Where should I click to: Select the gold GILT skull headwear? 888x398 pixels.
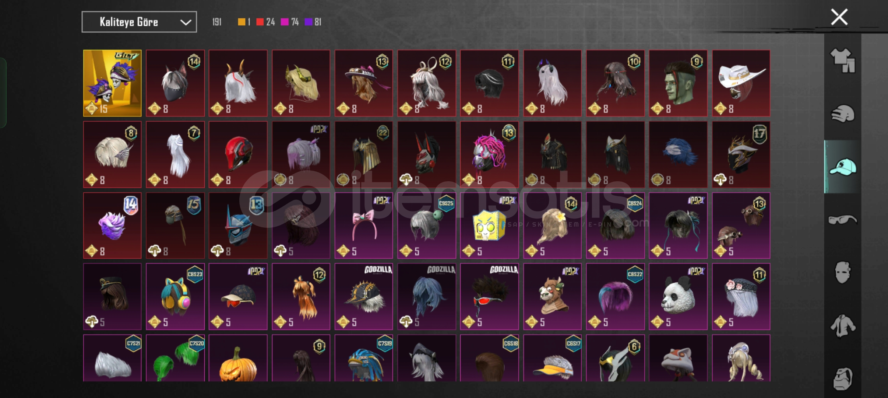point(112,83)
